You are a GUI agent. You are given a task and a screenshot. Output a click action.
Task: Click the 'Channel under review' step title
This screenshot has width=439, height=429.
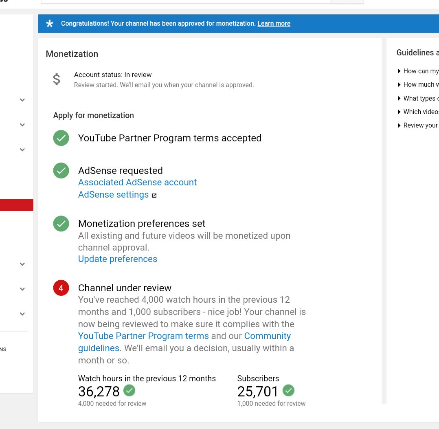click(125, 288)
